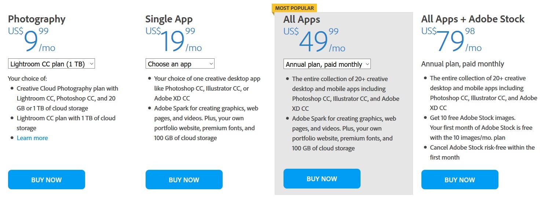
Task: Click the Most Popular badge
Action: [x=294, y=8]
